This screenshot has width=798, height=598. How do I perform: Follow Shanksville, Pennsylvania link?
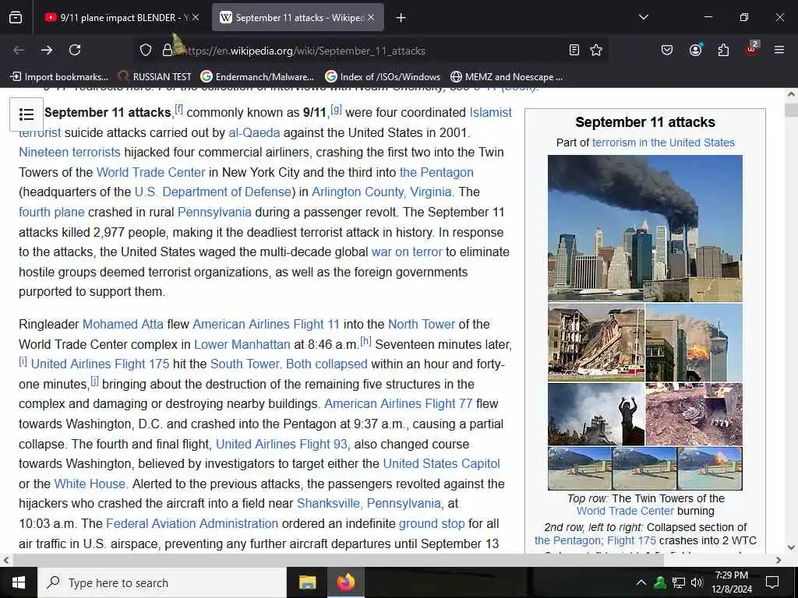(369, 504)
